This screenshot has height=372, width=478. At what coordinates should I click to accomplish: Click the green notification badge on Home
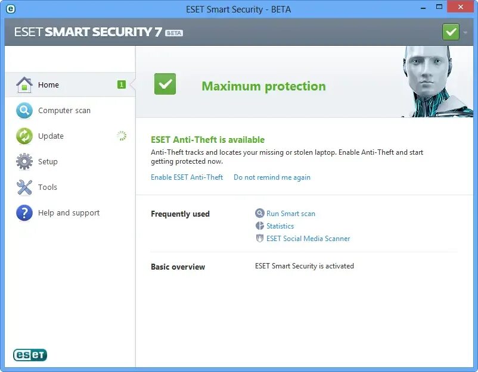(x=121, y=85)
